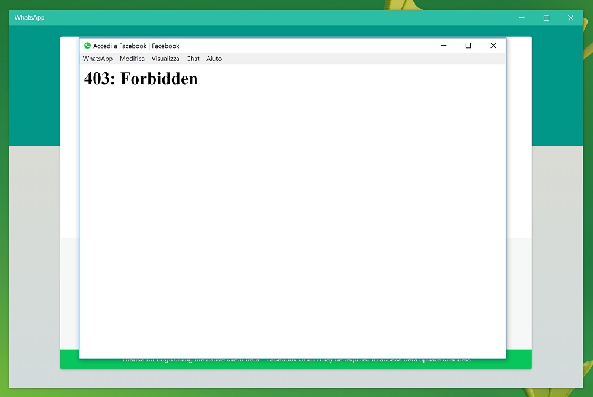Close the Accedi a Facebook window
Image resolution: width=593 pixels, height=397 pixels.
(x=493, y=45)
